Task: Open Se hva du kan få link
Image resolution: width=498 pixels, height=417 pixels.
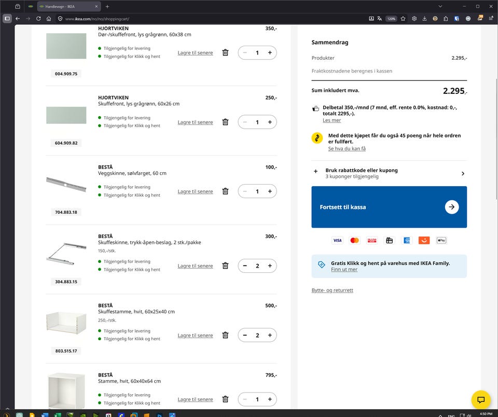Action: coord(347,149)
